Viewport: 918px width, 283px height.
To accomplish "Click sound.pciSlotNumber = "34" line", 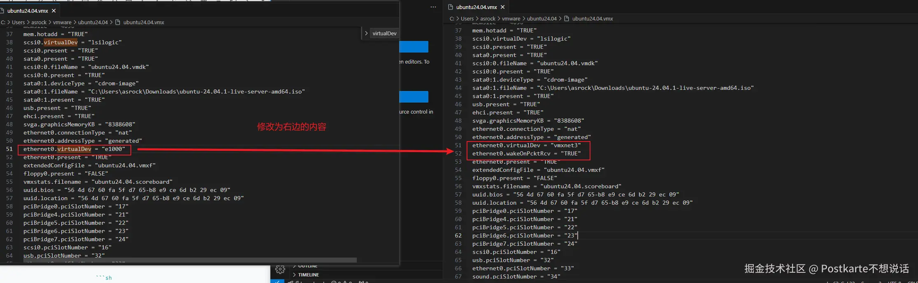I will [516, 276].
